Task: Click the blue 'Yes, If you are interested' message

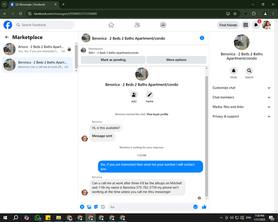Action: point(150,167)
